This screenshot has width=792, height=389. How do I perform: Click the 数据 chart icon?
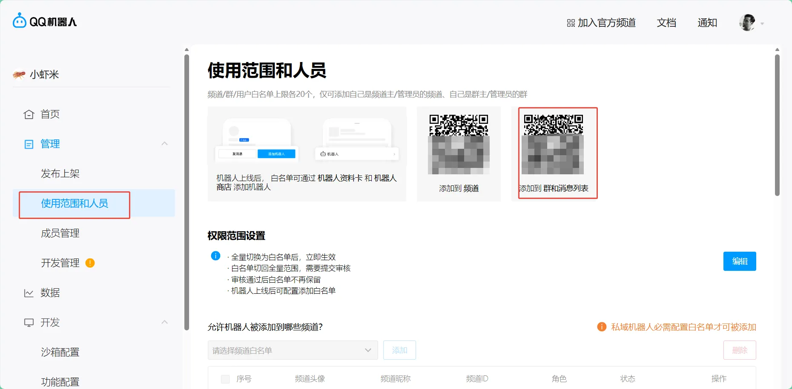29,293
